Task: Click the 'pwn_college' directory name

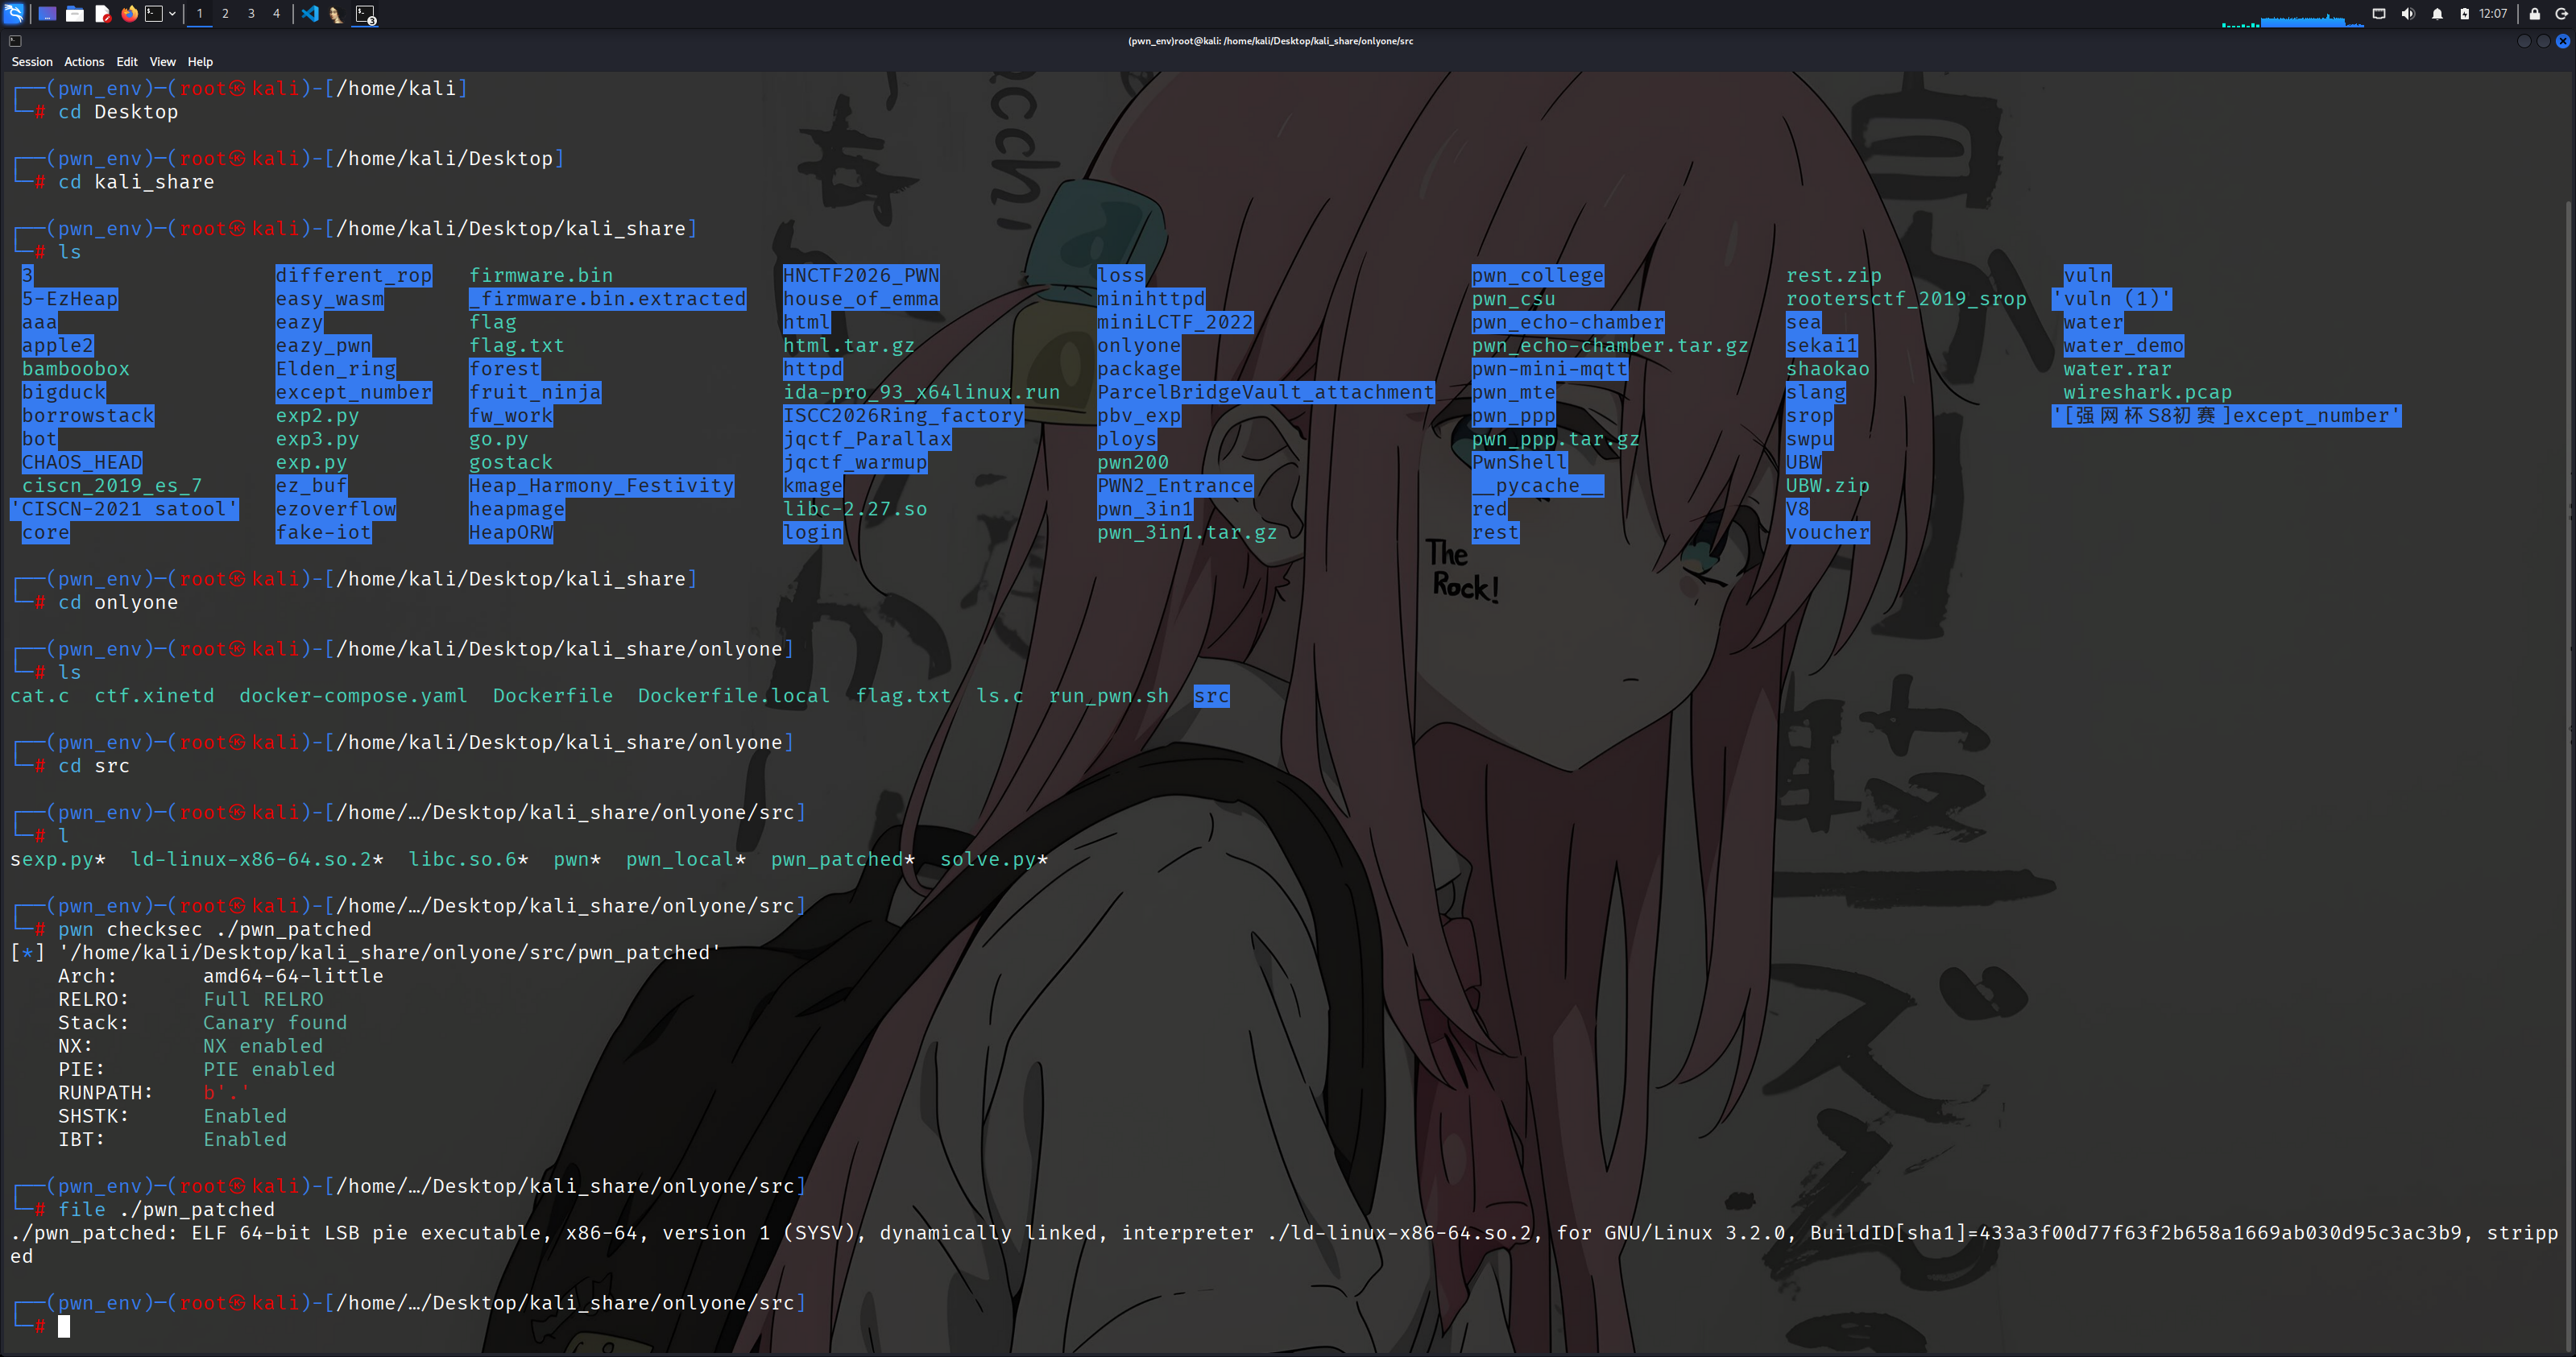Action: pyautogui.click(x=1537, y=275)
